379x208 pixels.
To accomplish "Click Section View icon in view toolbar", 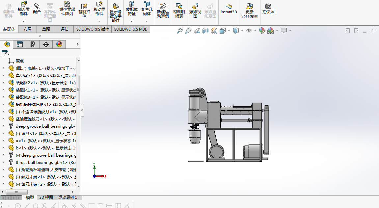I will click(x=205, y=31).
